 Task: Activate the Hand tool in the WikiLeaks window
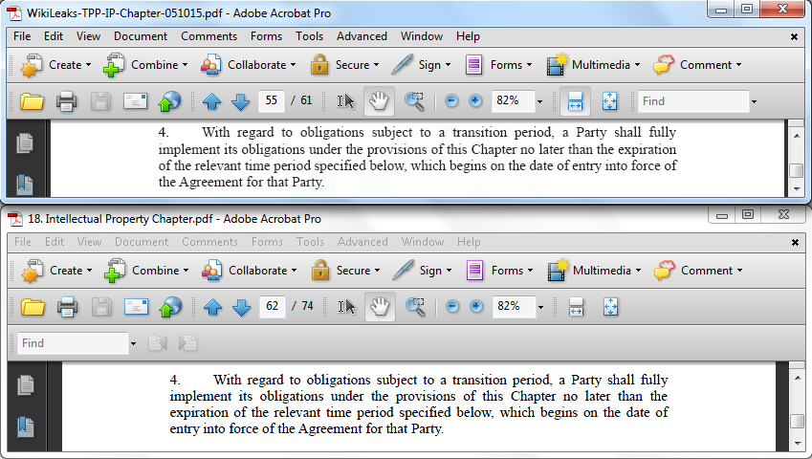coord(379,101)
